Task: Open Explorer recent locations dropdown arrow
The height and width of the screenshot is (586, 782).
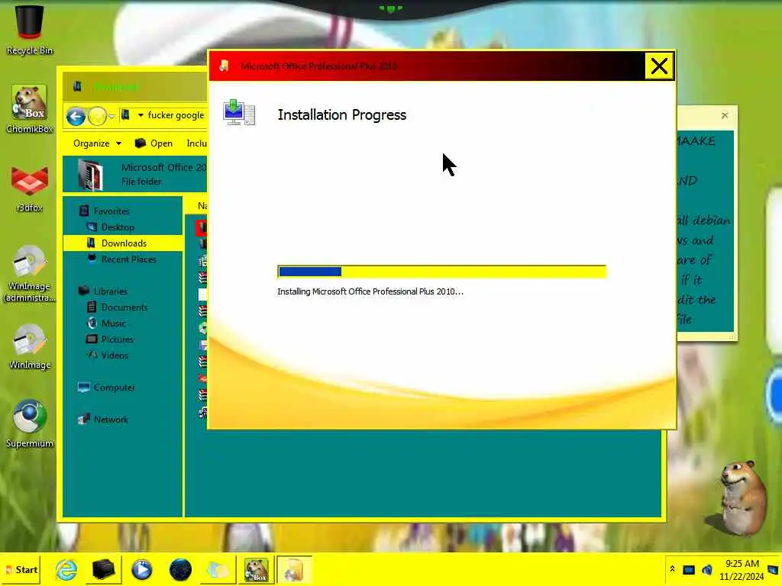Action: [112, 117]
